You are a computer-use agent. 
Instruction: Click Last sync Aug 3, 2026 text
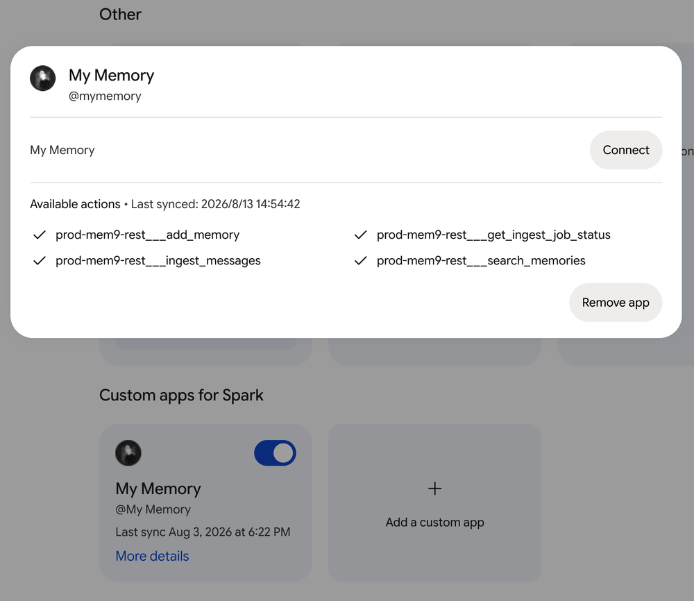pos(203,532)
